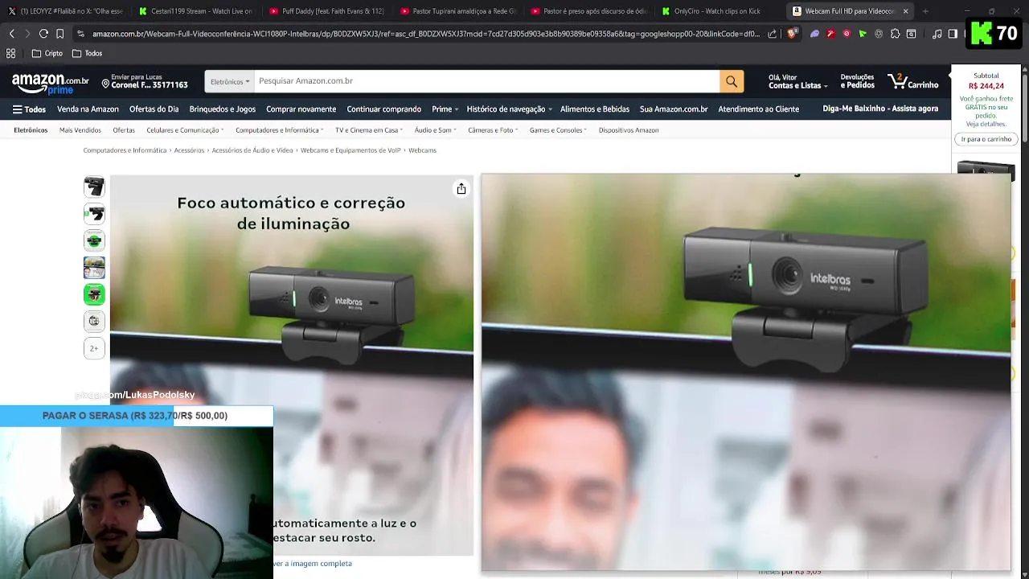Open Devoluções e Pedidos
The image size is (1029, 579).
click(x=857, y=81)
